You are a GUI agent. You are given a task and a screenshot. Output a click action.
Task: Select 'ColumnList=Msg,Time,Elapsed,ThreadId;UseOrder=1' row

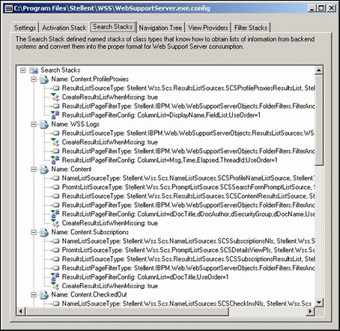click(170, 160)
